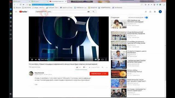175x98 pixels.
Task: Open the notifications bell
Action: pos(155,12)
